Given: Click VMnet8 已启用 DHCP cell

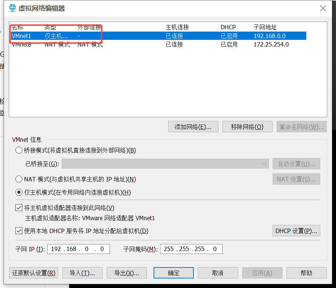Looking at the screenshot, I should (x=229, y=44).
